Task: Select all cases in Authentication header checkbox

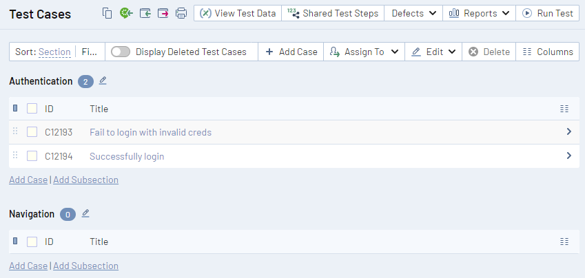Action: click(32, 109)
